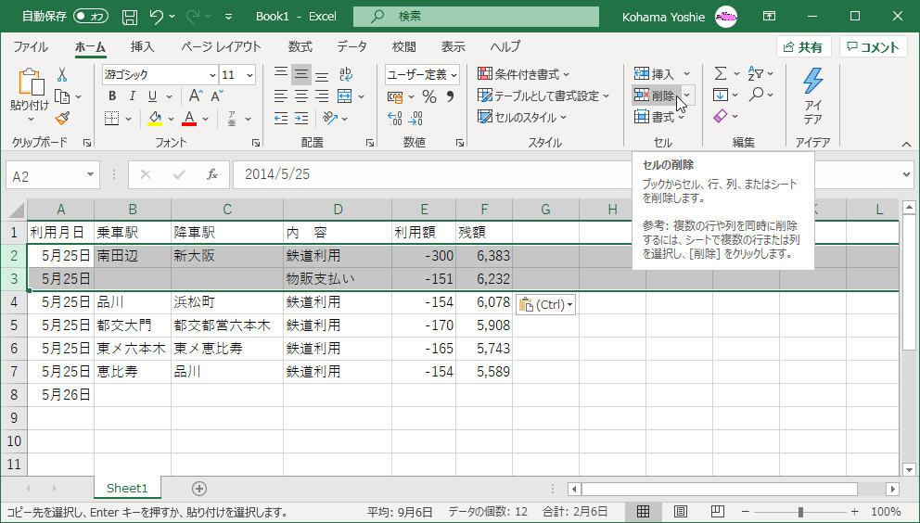920x523 pixels.
Task: Decrease indent of cell content
Action: [282, 119]
